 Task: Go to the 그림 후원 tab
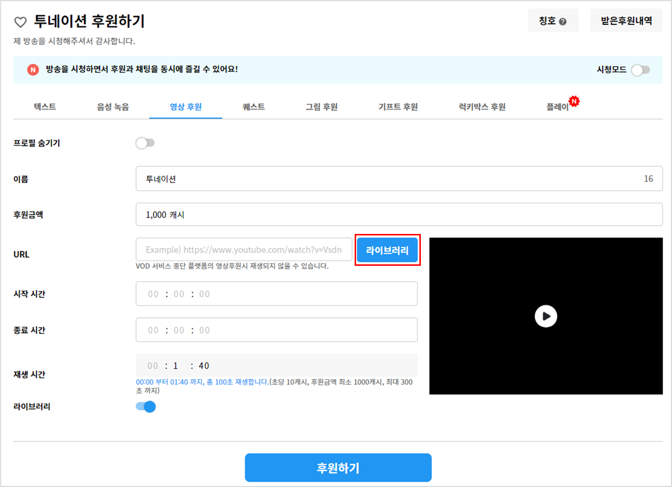(322, 107)
